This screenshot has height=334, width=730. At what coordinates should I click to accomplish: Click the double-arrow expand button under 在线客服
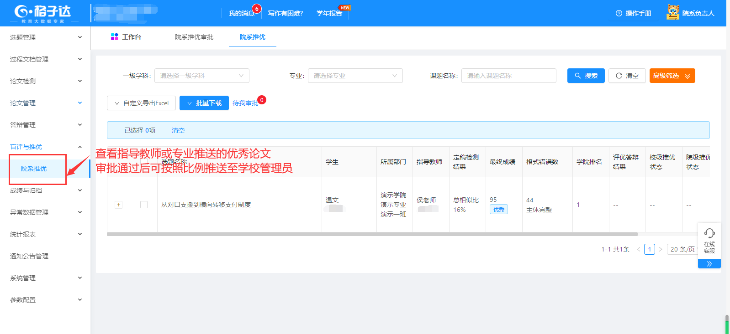point(709,264)
